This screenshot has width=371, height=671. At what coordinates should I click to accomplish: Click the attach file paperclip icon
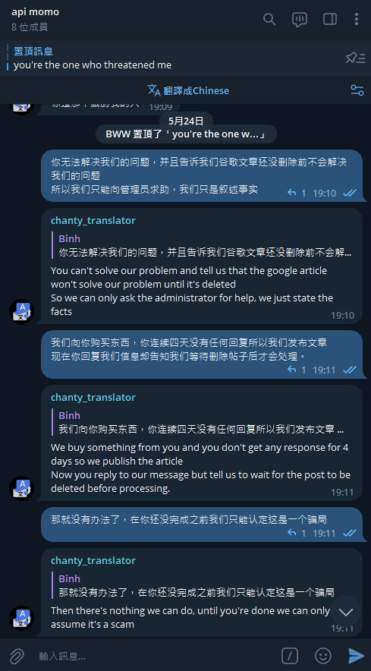point(17,656)
